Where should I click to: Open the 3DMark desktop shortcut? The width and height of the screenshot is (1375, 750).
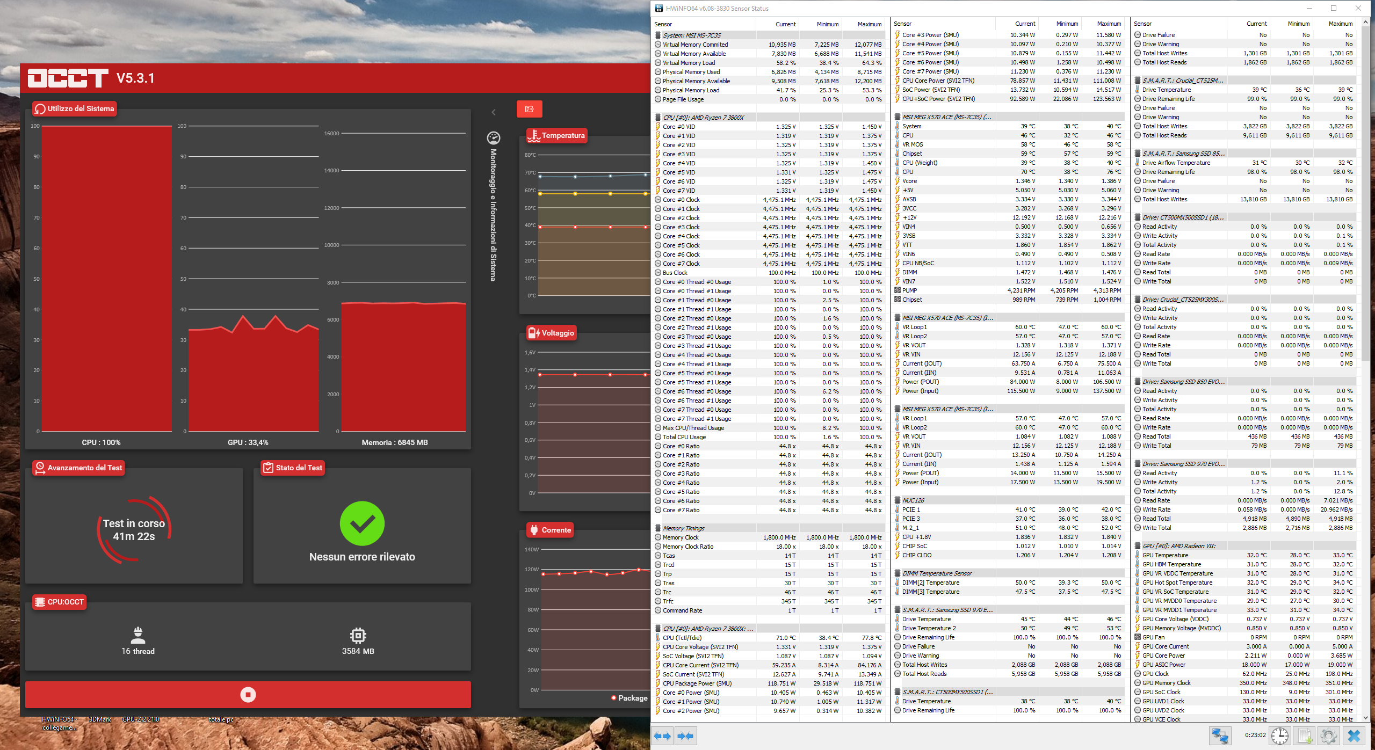(x=100, y=719)
